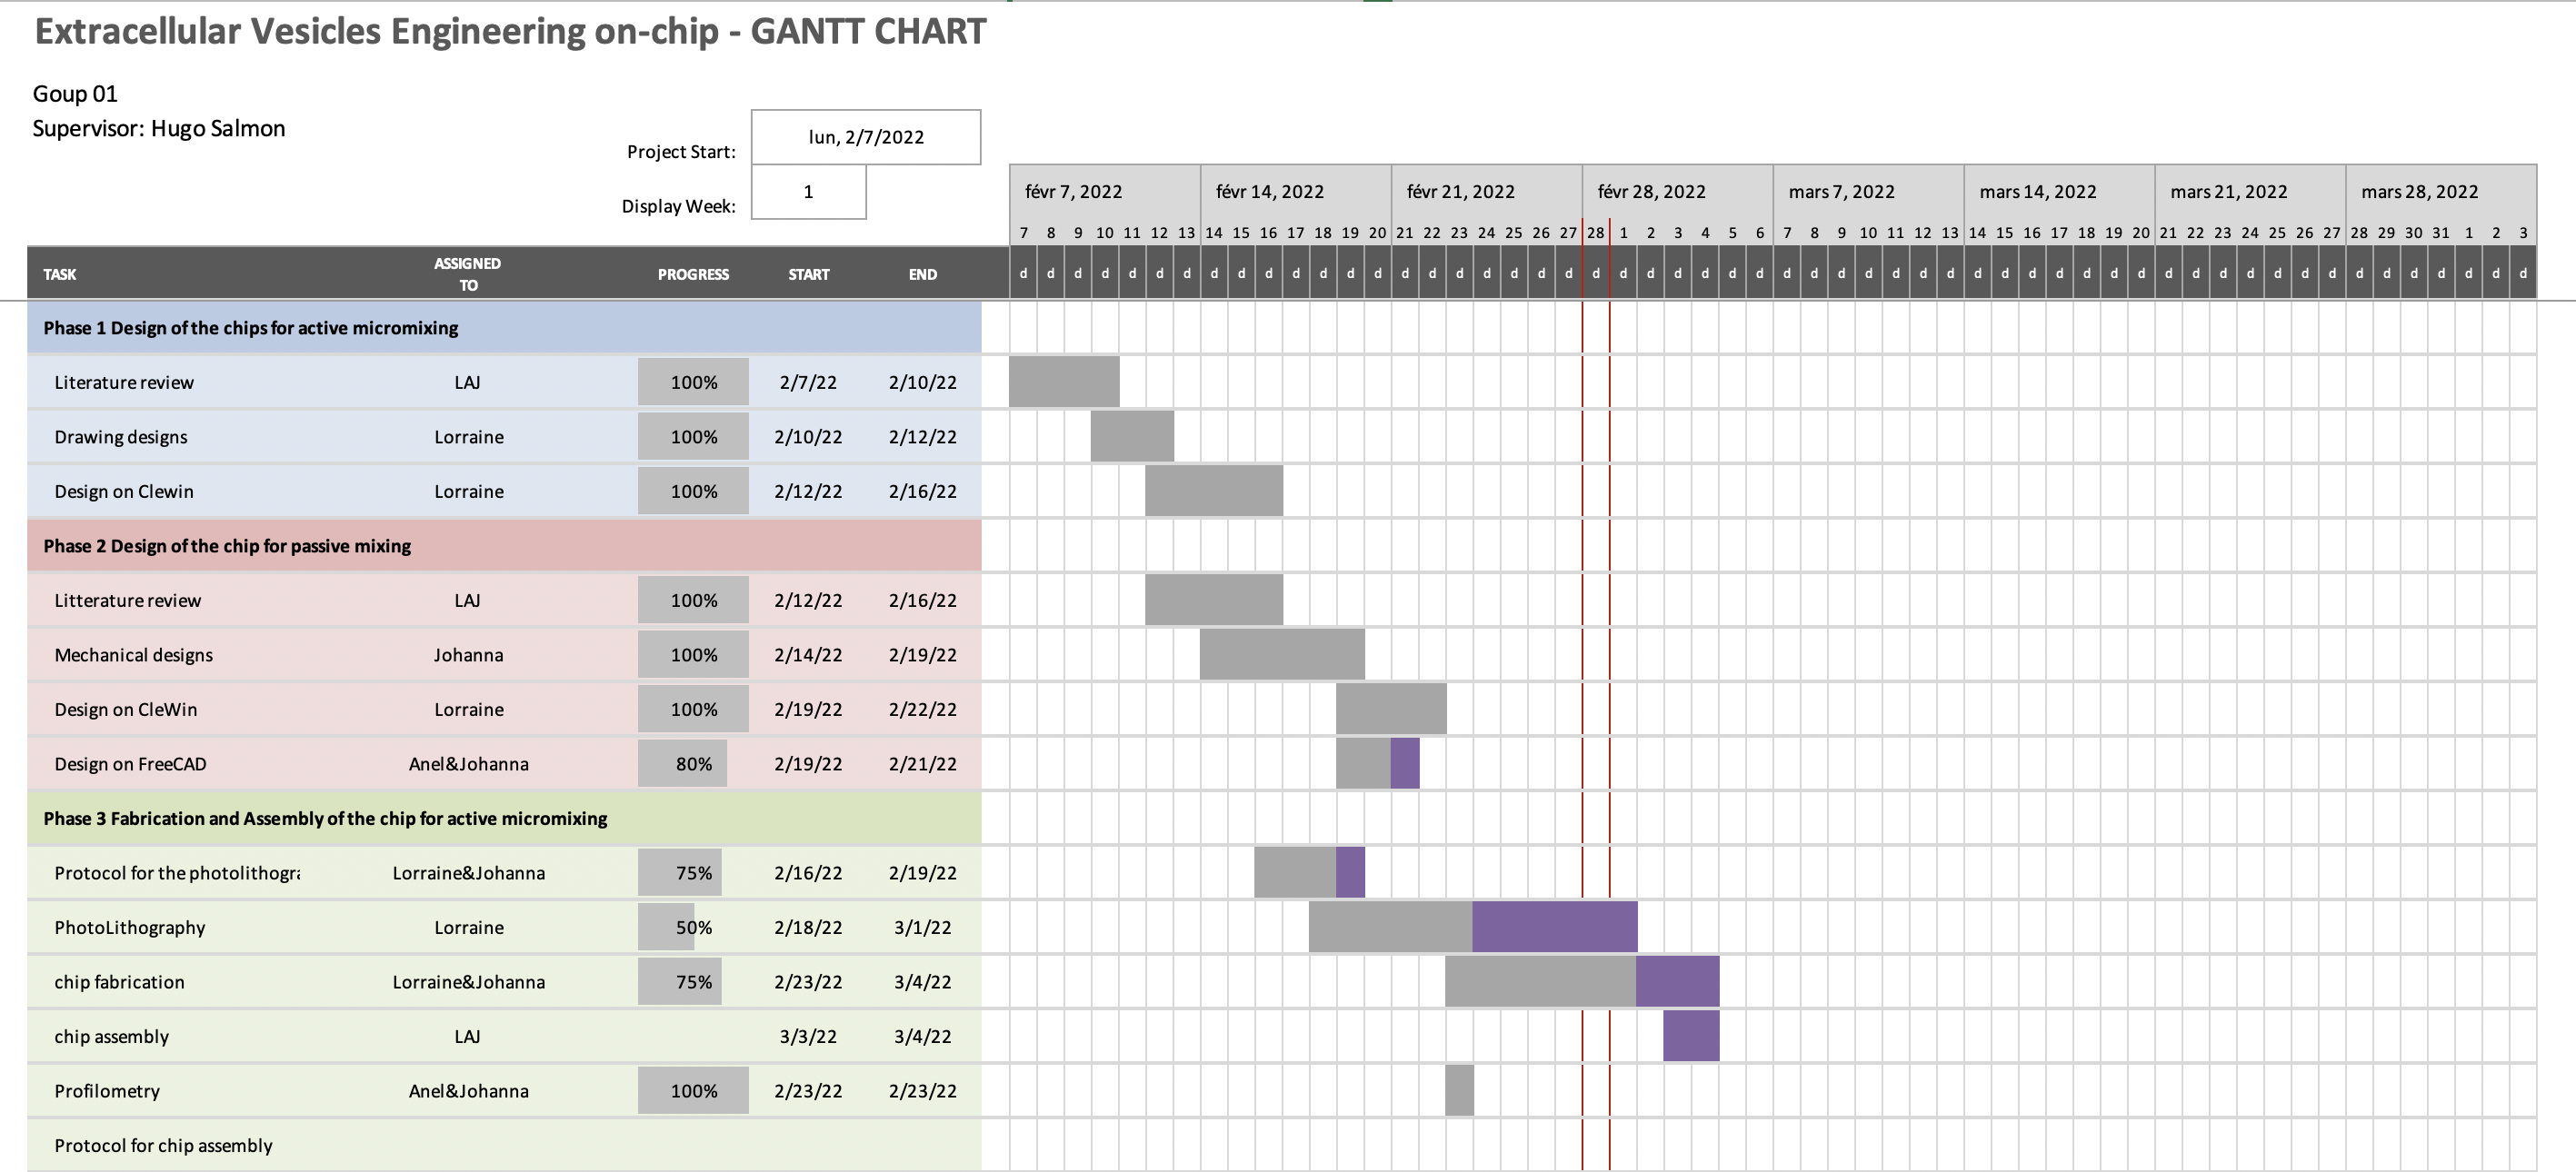The image size is (2576, 1172).
Task: Click the 75% progress bar for chip fabrication
Action: [x=680, y=982]
